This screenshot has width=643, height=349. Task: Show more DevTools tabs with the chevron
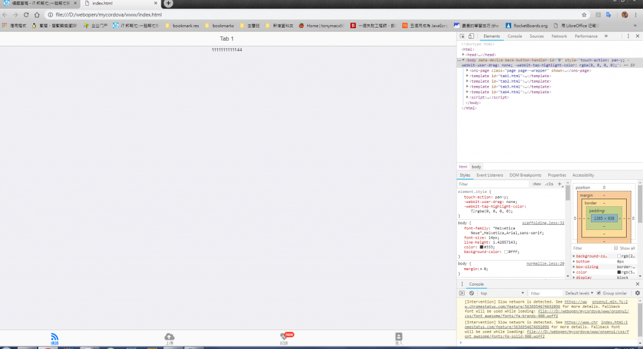606,36
